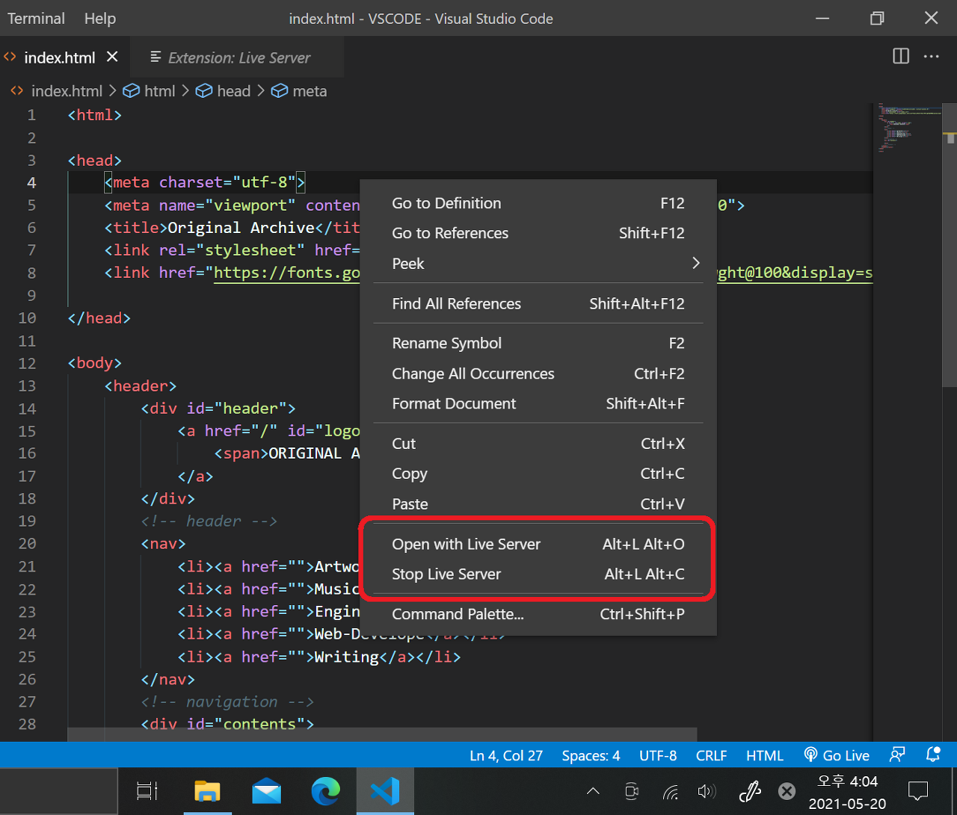Click the </head> tag on line 10
Screen dimensions: 957x815
(99, 318)
